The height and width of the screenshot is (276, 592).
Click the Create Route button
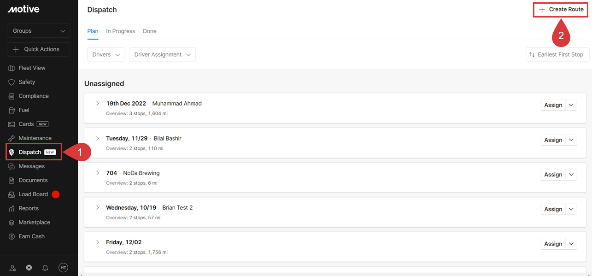pyautogui.click(x=561, y=10)
